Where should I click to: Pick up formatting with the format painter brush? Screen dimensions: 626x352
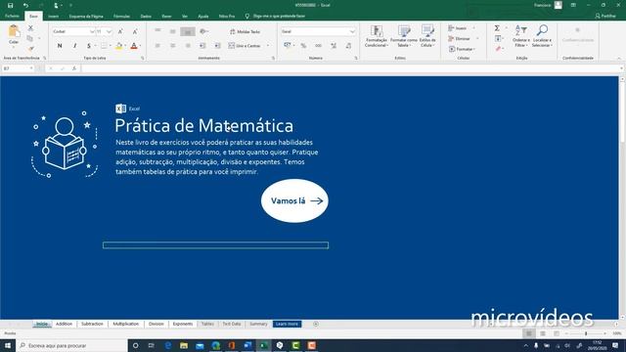pos(30,49)
